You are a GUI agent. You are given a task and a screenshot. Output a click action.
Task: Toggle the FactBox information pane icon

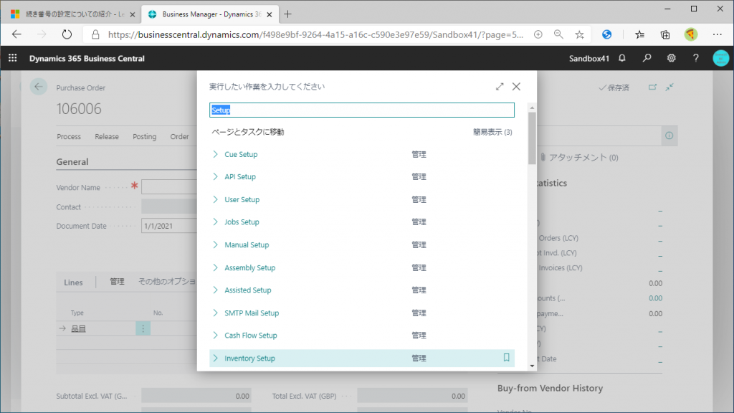pyautogui.click(x=669, y=136)
